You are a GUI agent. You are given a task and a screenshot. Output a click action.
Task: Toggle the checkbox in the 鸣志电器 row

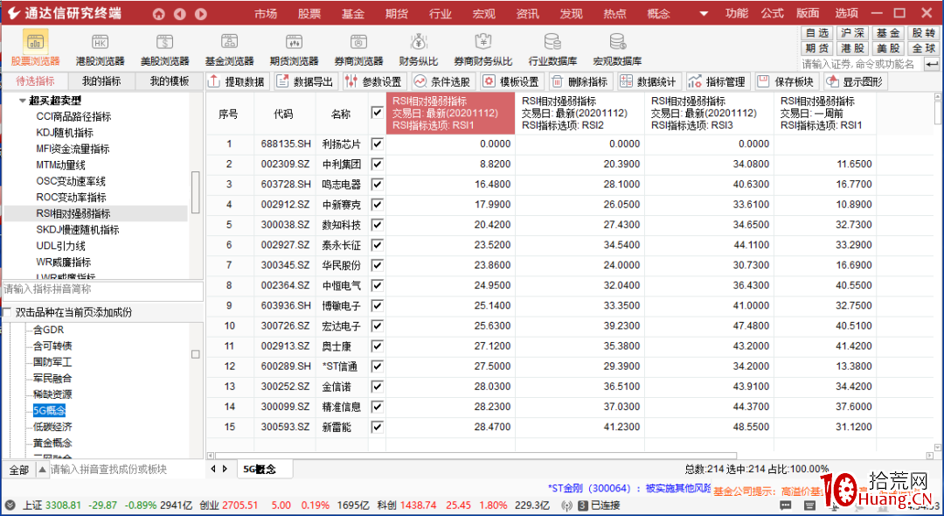(x=378, y=185)
